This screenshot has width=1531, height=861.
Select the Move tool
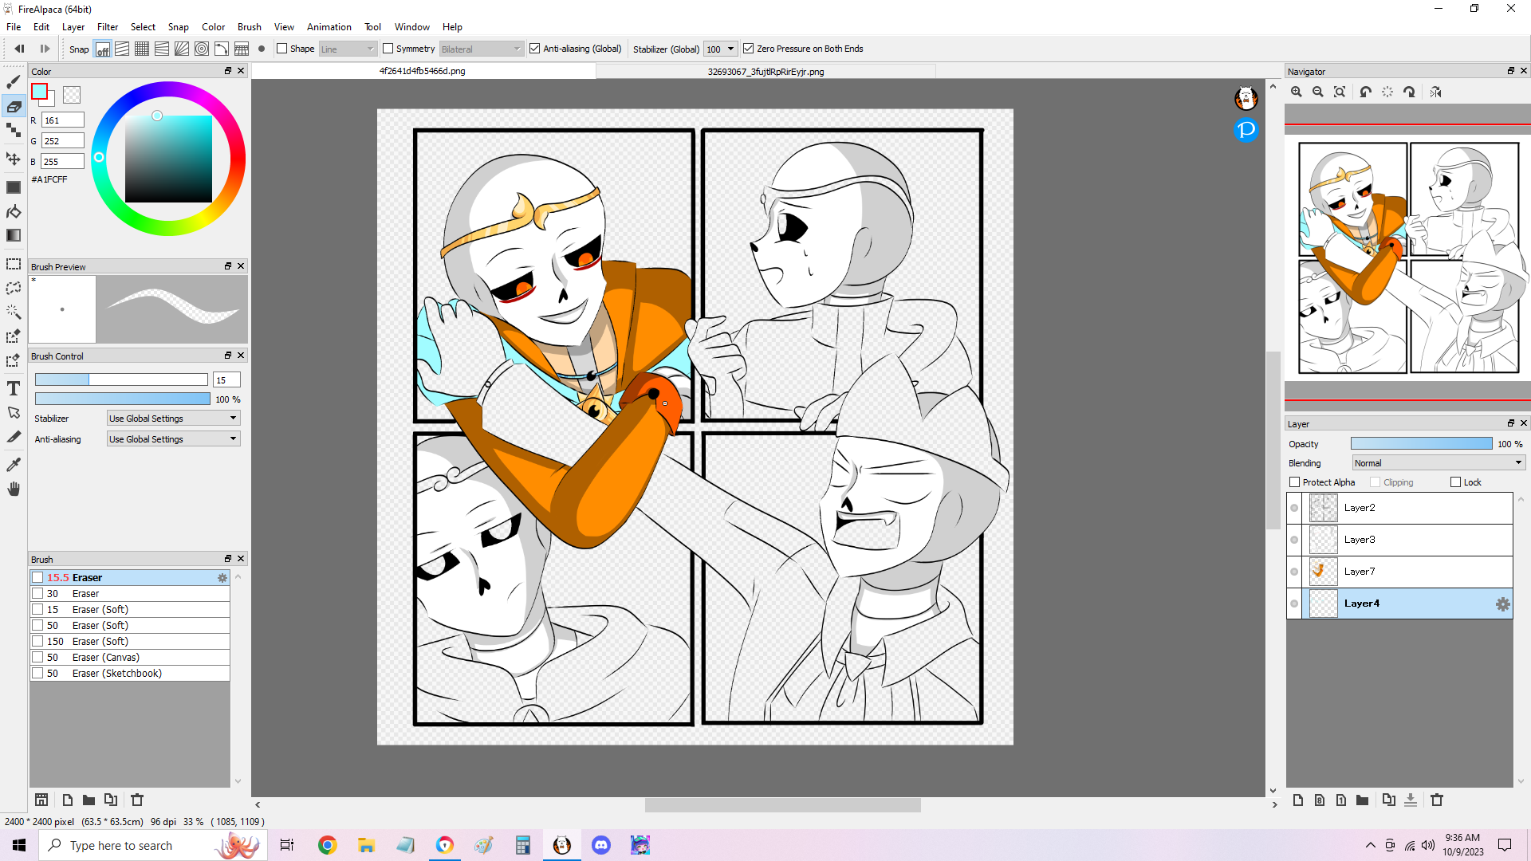pos(14,159)
